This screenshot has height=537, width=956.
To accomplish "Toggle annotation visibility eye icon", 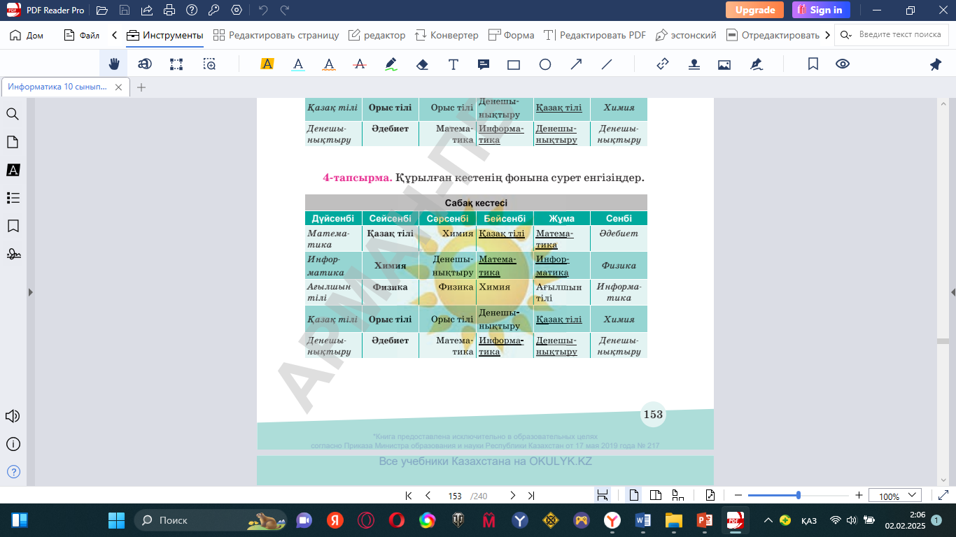I will click(x=843, y=64).
